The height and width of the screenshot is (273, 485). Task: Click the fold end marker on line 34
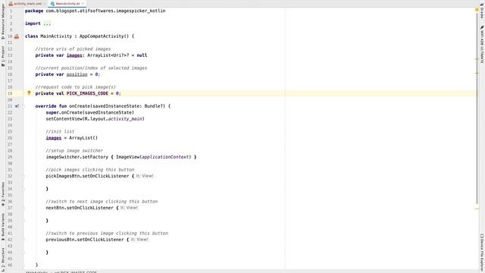[23, 189]
